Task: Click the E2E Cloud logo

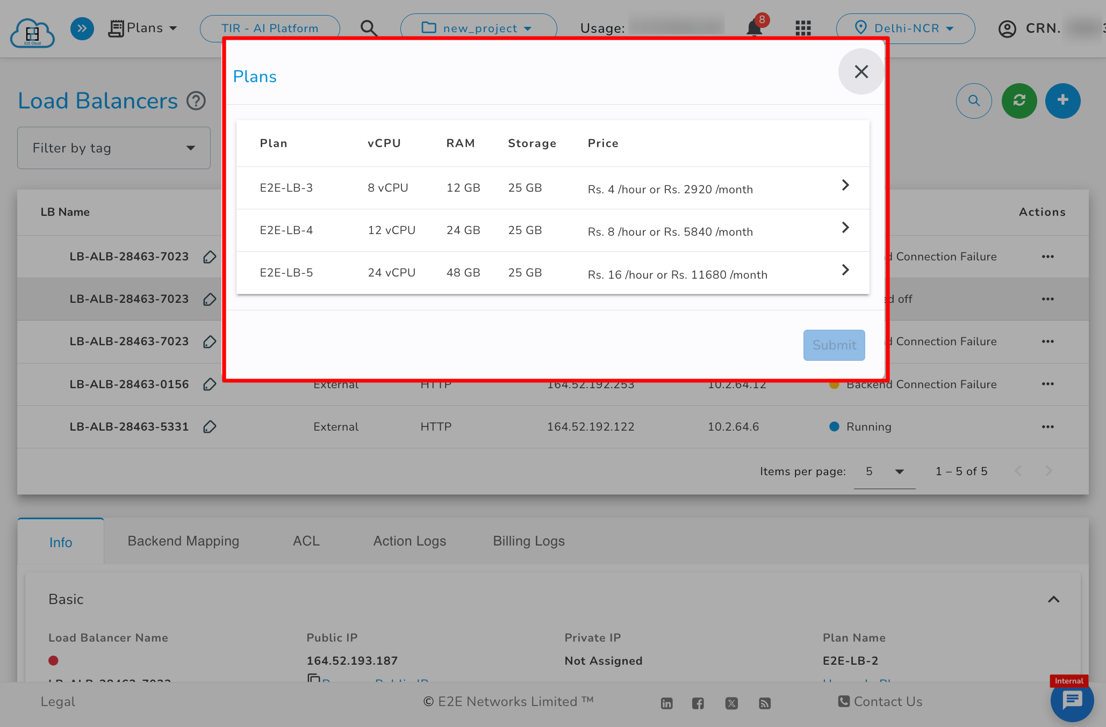Action: (32, 31)
